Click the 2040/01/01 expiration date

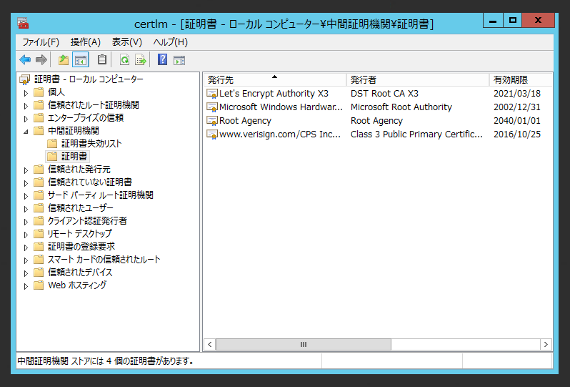517,120
